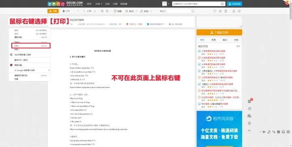Expand the Google image description submenu
This screenshot has width=292, height=147.
pos(30,70)
